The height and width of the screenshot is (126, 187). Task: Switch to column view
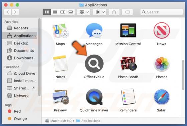tap(63, 12)
